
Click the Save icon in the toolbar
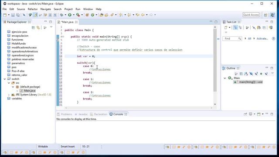(13, 15)
